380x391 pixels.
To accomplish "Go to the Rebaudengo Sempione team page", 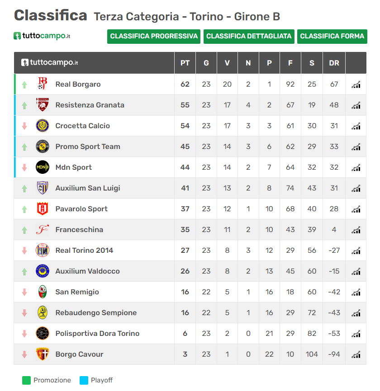I will point(96,313).
